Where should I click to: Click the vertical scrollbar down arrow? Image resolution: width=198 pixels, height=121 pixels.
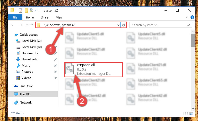click(x=193, y=109)
